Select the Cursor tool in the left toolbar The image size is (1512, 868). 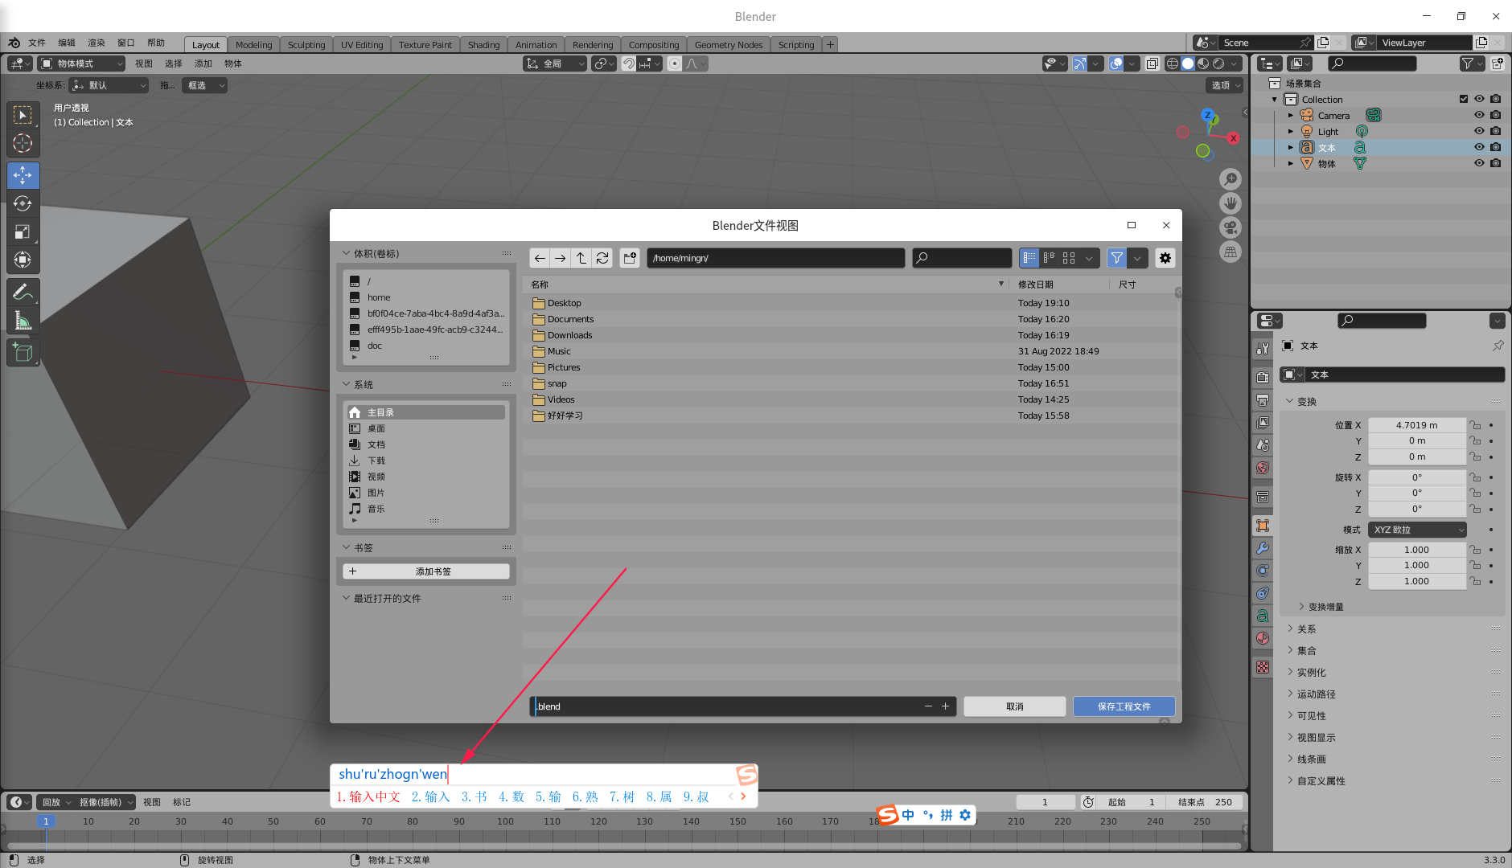pos(23,144)
